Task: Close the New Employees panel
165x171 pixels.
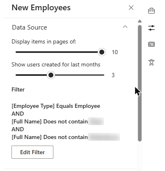Action: coord(131,8)
